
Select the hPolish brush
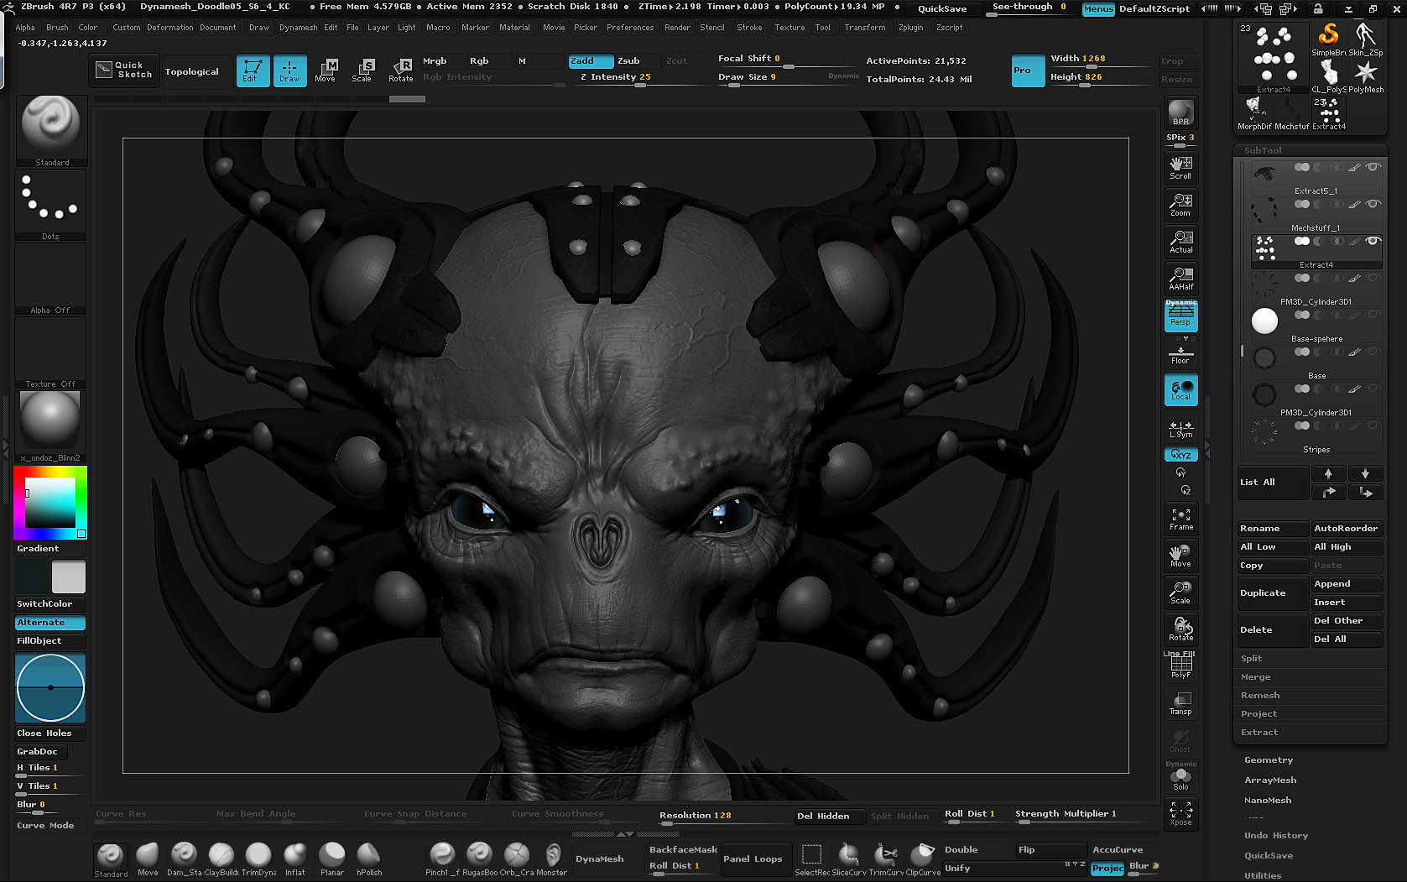[369, 859]
